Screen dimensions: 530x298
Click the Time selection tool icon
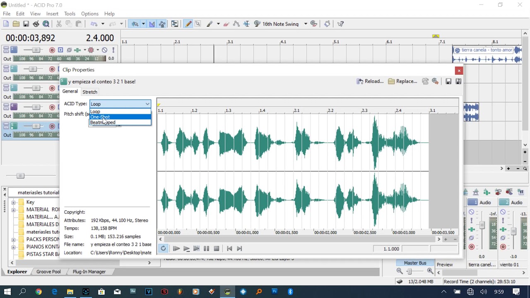click(x=246, y=24)
